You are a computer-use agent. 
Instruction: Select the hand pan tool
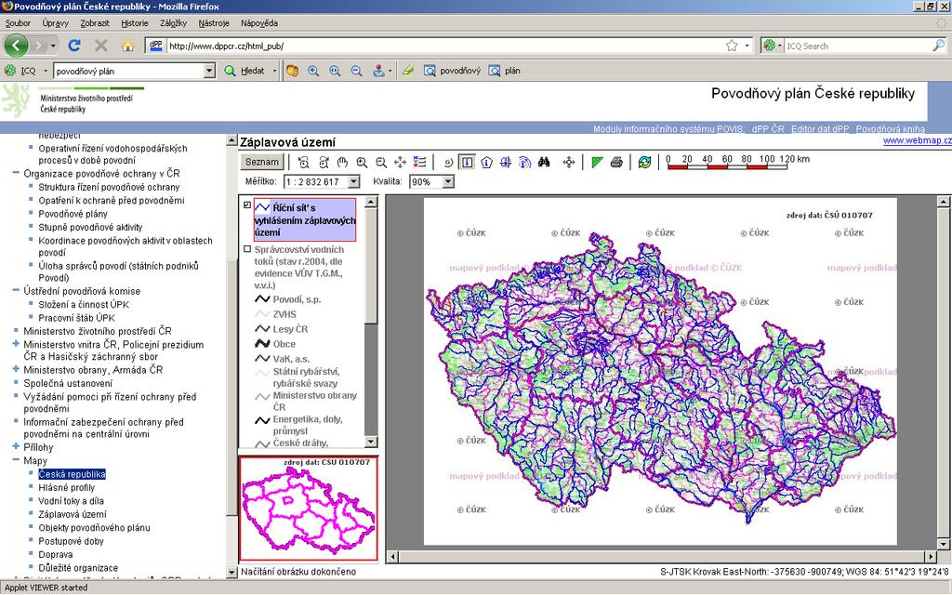[x=342, y=162]
